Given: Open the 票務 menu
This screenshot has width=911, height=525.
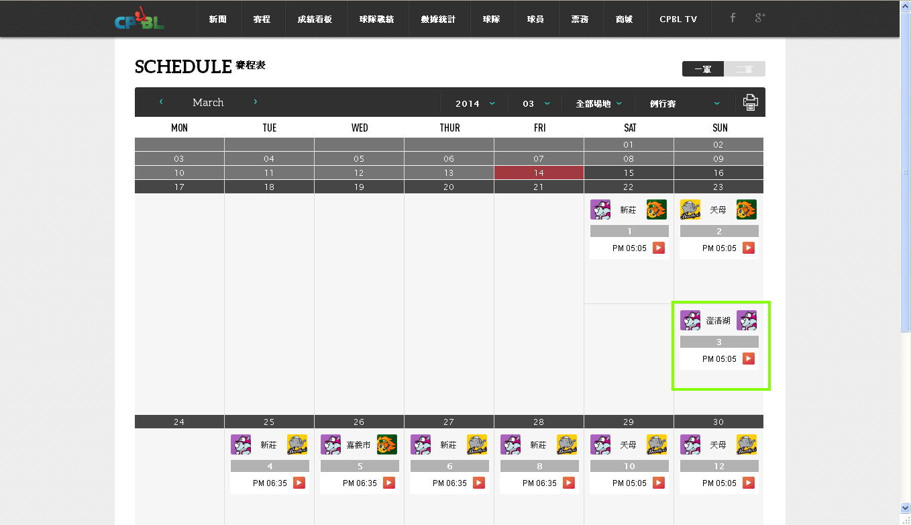Looking at the screenshot, I should pos(580,19).
